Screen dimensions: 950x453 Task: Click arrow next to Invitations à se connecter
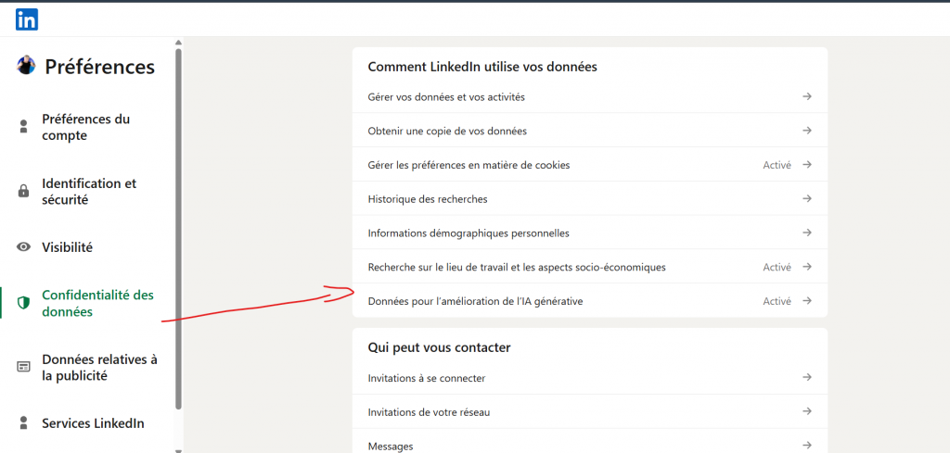(x=807, y=377)
